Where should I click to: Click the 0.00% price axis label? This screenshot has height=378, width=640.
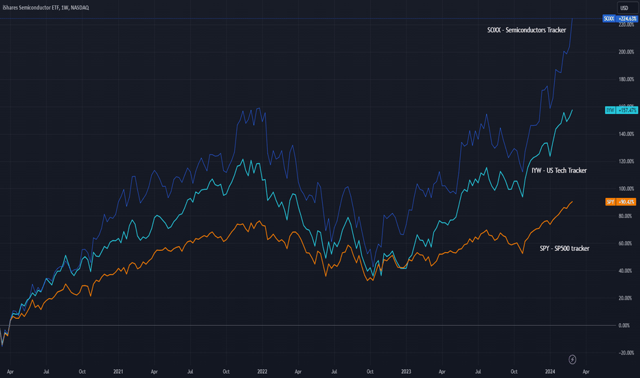click(624, 326)
